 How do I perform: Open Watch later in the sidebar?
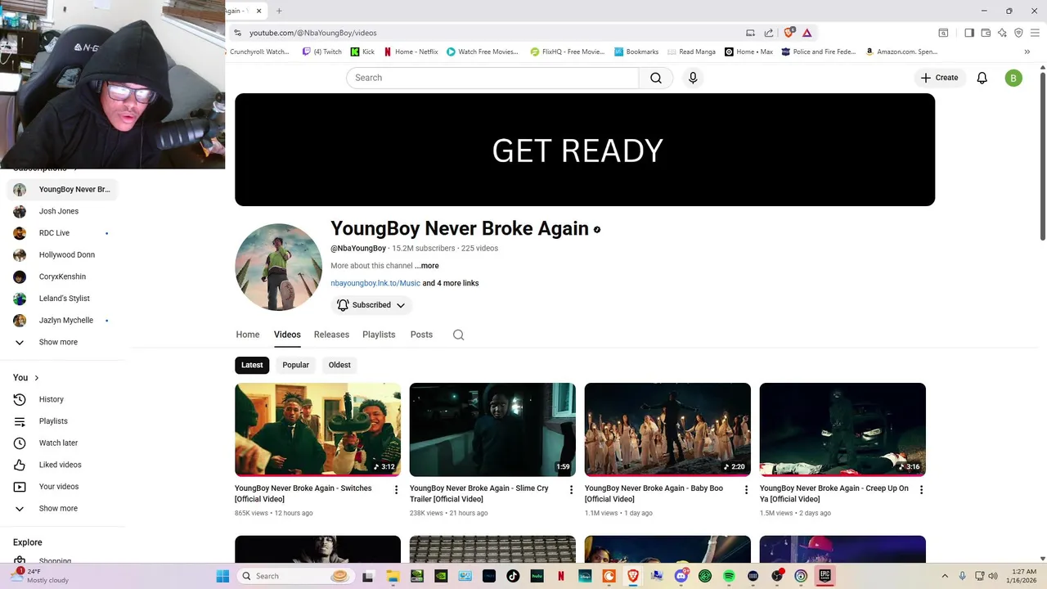(x=62, y=443)
